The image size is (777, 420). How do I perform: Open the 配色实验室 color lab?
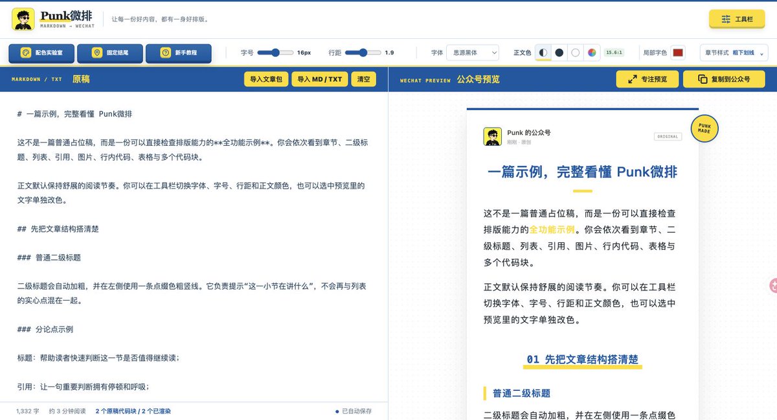click(x=41, y=52)
